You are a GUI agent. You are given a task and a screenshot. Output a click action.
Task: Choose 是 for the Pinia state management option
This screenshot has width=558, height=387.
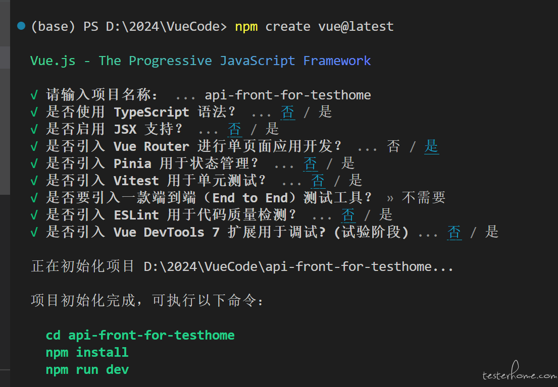[348, 163]
